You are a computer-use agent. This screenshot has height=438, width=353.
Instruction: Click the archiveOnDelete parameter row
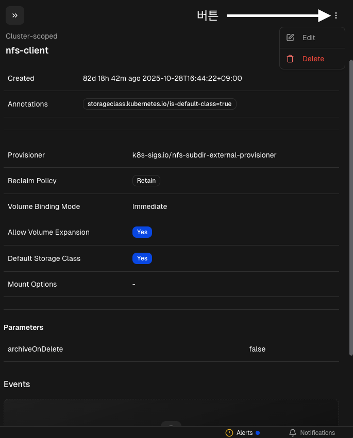[x=35, y=349]
